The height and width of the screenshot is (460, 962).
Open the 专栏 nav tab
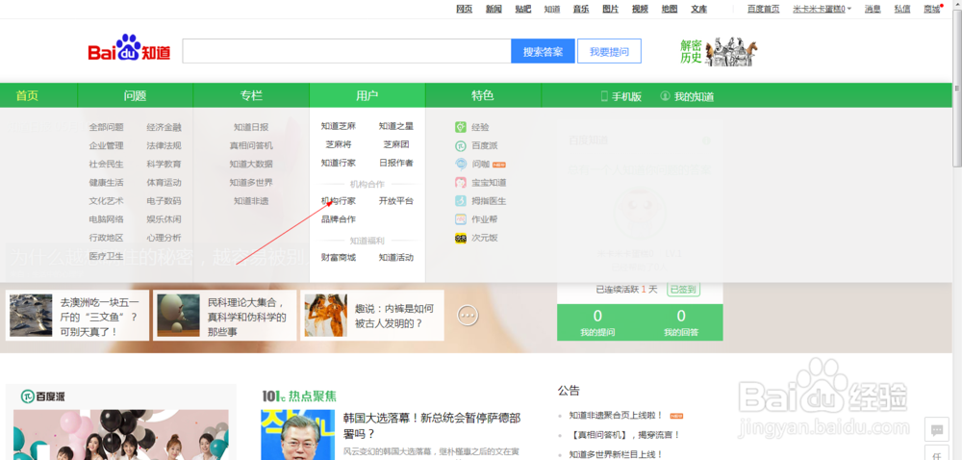click(251, 95)
